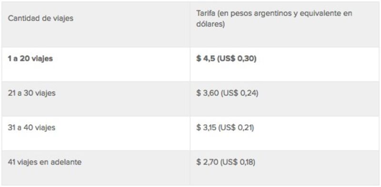The height and width of the screenshot is (187, 381).
Task: Click the '41 viajes en adelante' row label
Action: [x=44, y=162]
